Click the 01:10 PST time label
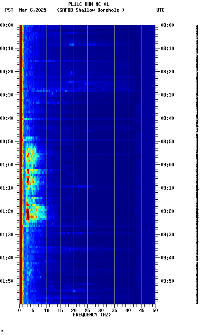The image size is (214, 335). [7, 188]
